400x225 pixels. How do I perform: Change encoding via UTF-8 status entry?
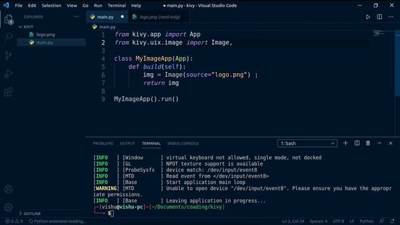(x=338, y=221)
